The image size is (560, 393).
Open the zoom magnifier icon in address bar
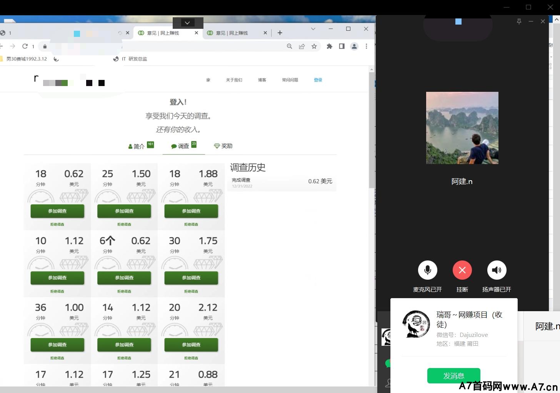(289, 46)
